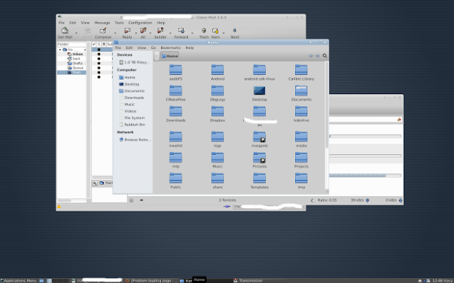Select Desktop in file manager sidebar
The image size is (454, 283).
point(129,84)
